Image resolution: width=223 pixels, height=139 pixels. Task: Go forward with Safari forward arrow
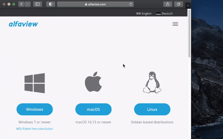(28, 4)
